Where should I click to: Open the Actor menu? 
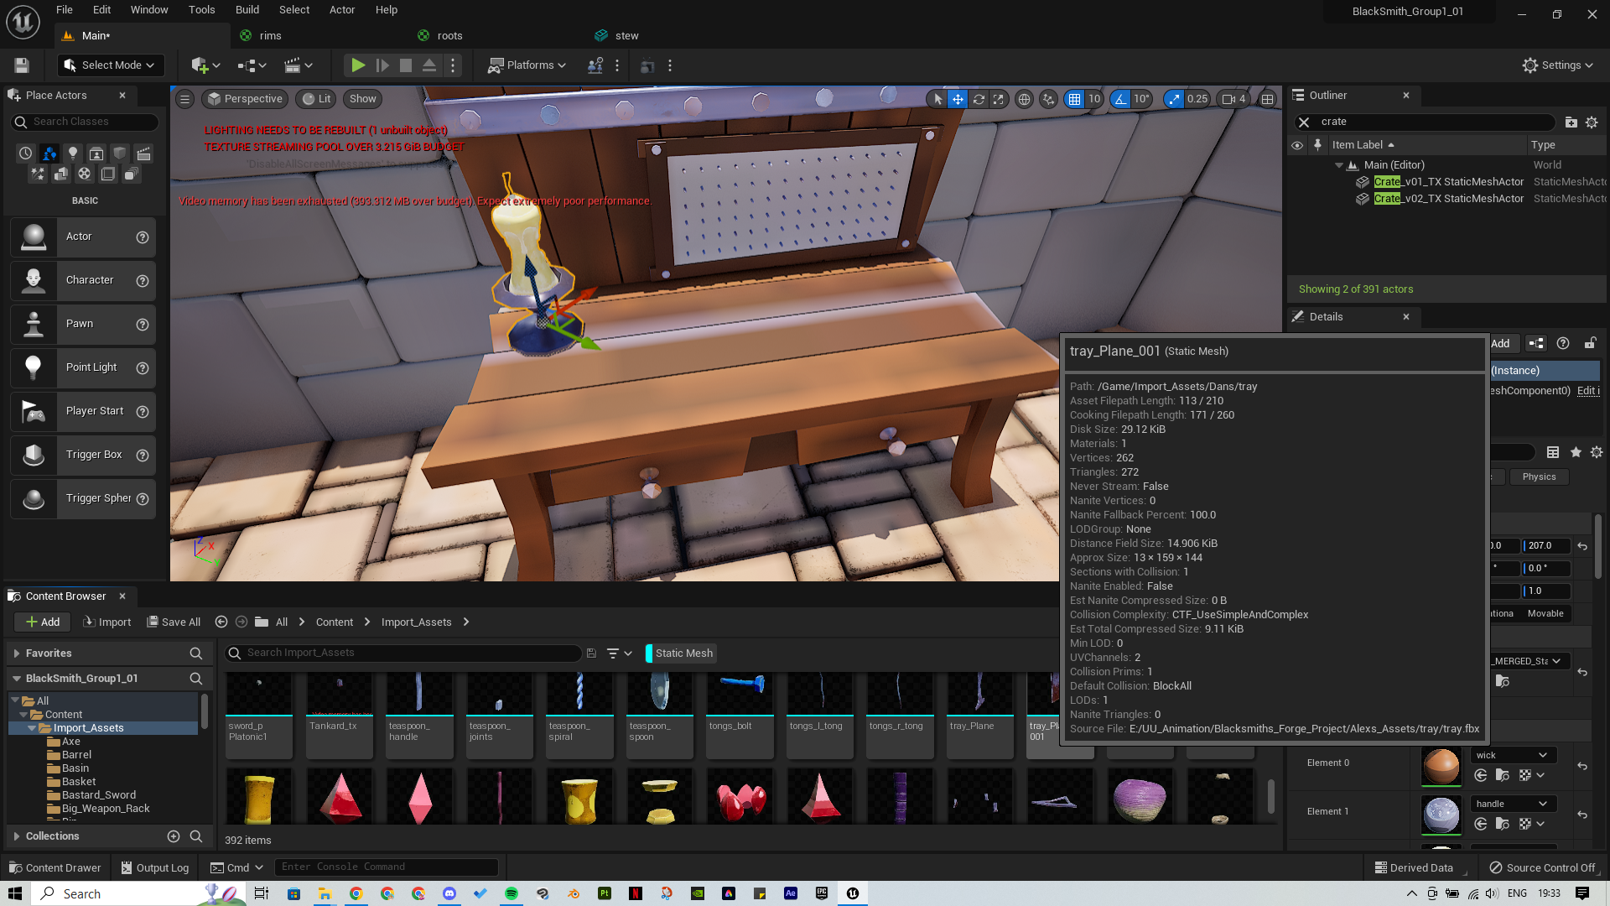pyautogui.click(x=342, y=10)
